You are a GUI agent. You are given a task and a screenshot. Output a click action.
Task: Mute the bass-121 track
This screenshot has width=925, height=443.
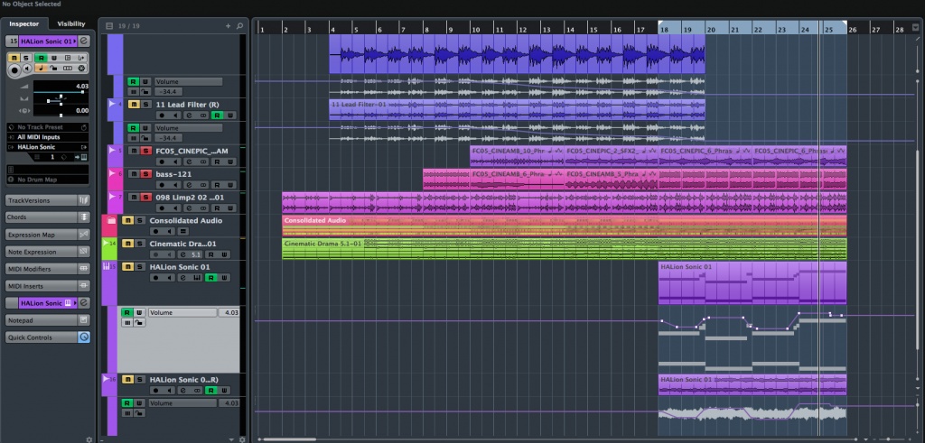(x=134, y=173)
